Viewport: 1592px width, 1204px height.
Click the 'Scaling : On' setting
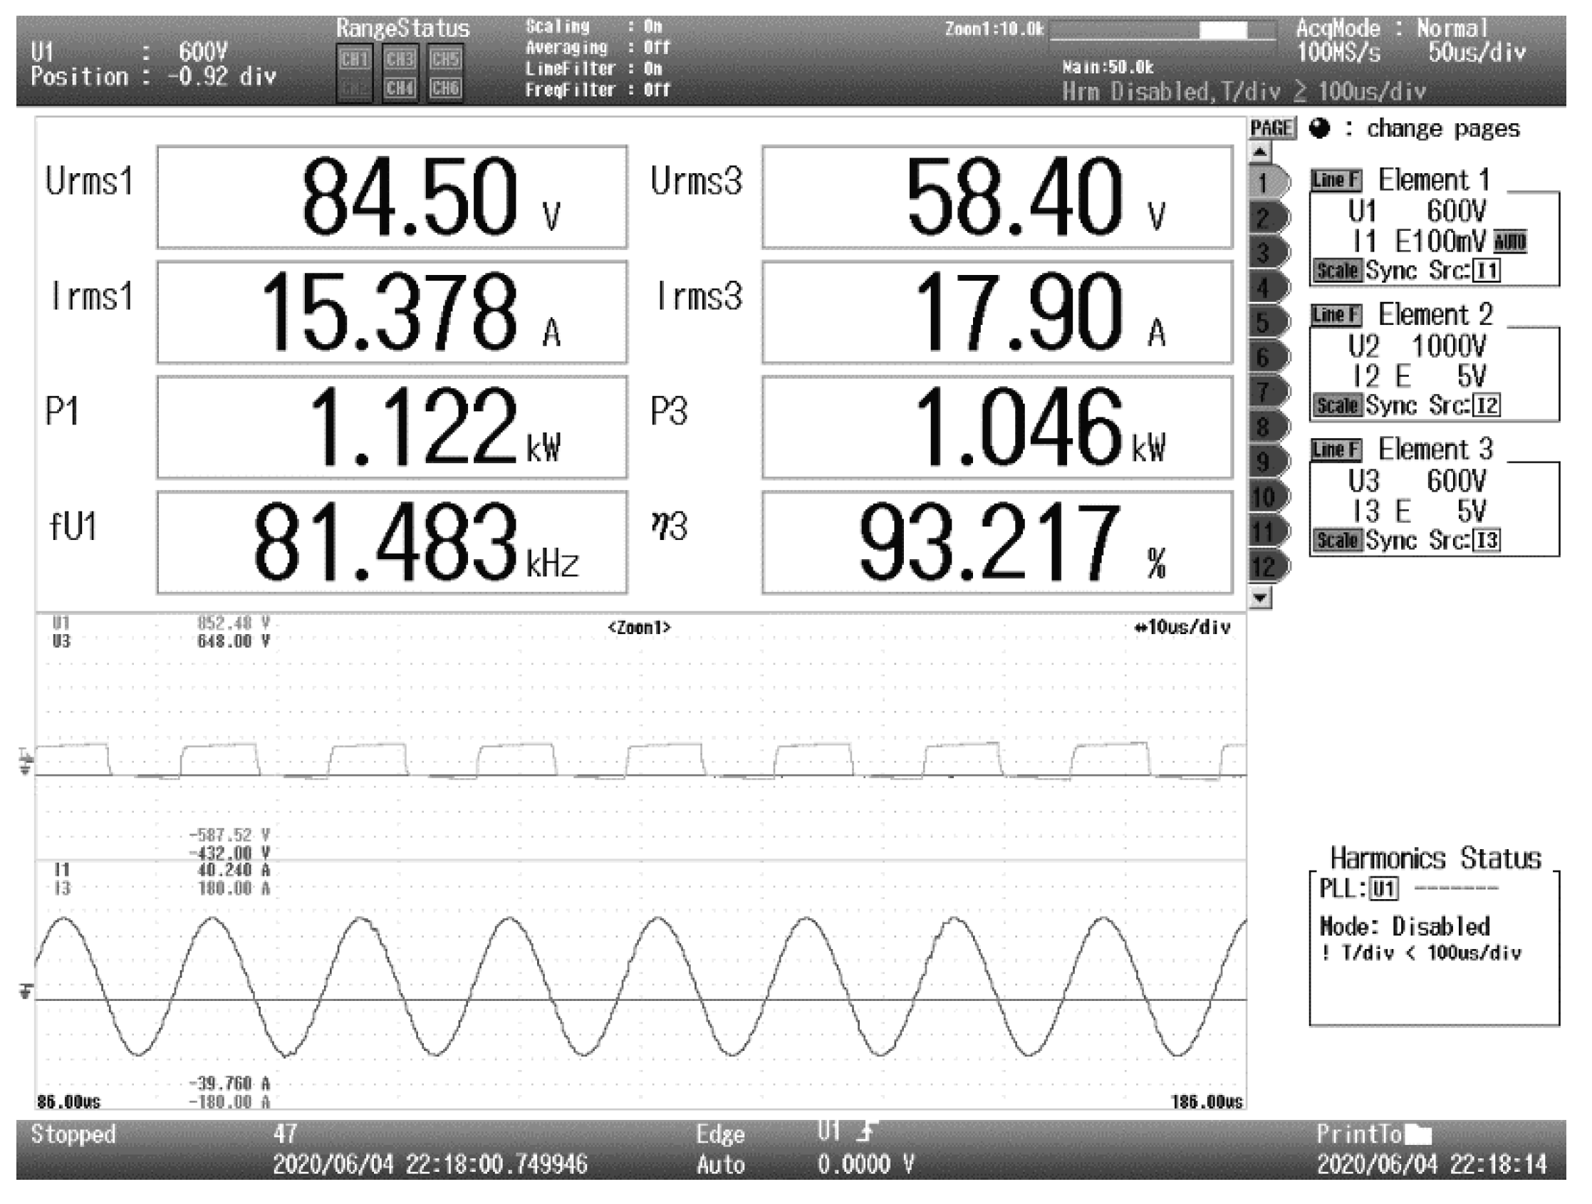[x=594, y=26]
